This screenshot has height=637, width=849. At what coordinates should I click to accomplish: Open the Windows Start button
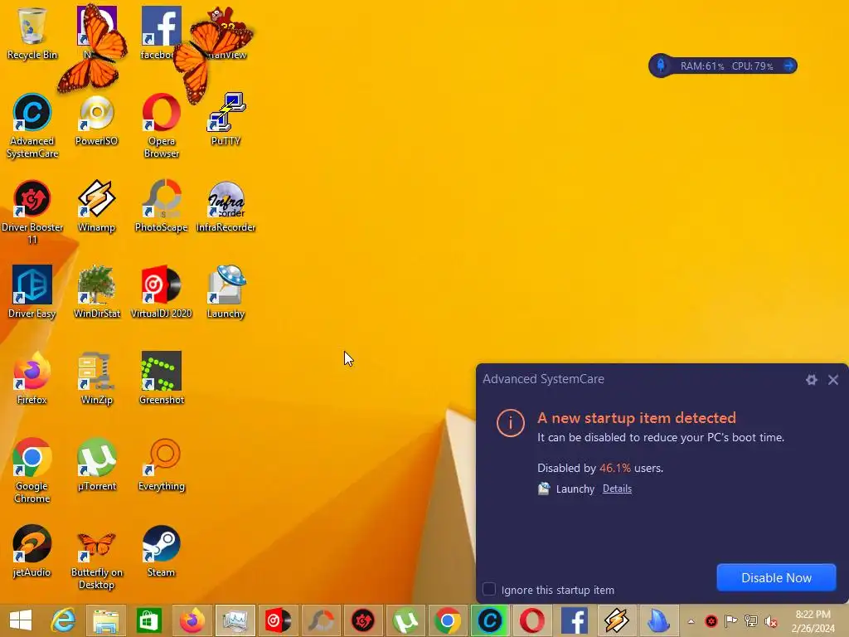[21, 620]
